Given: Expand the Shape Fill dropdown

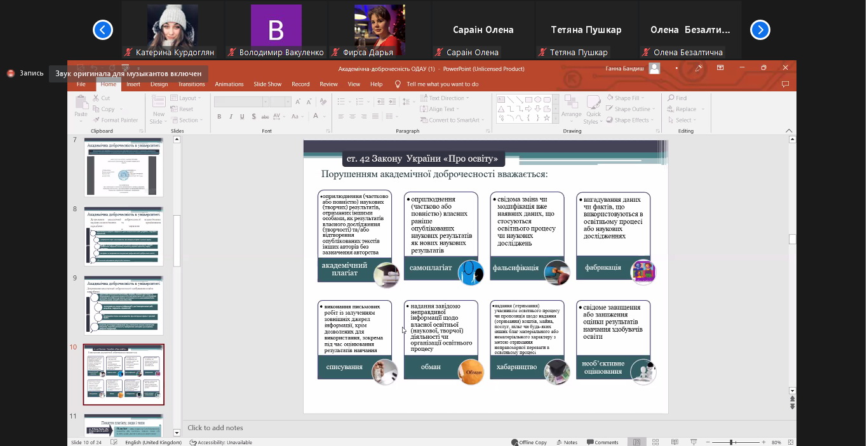Looking at the screenshot, I should tap(626, 98).
